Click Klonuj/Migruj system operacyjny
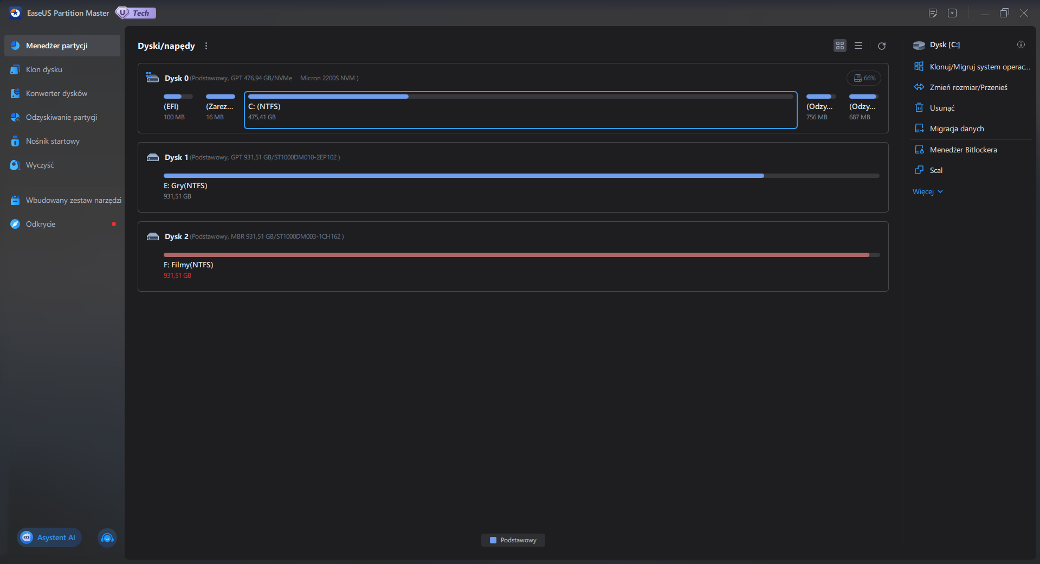This screenshot has height=564, width=1040. coord(972,67)
